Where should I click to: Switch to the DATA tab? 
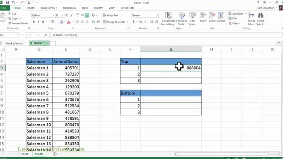(85, 8)
